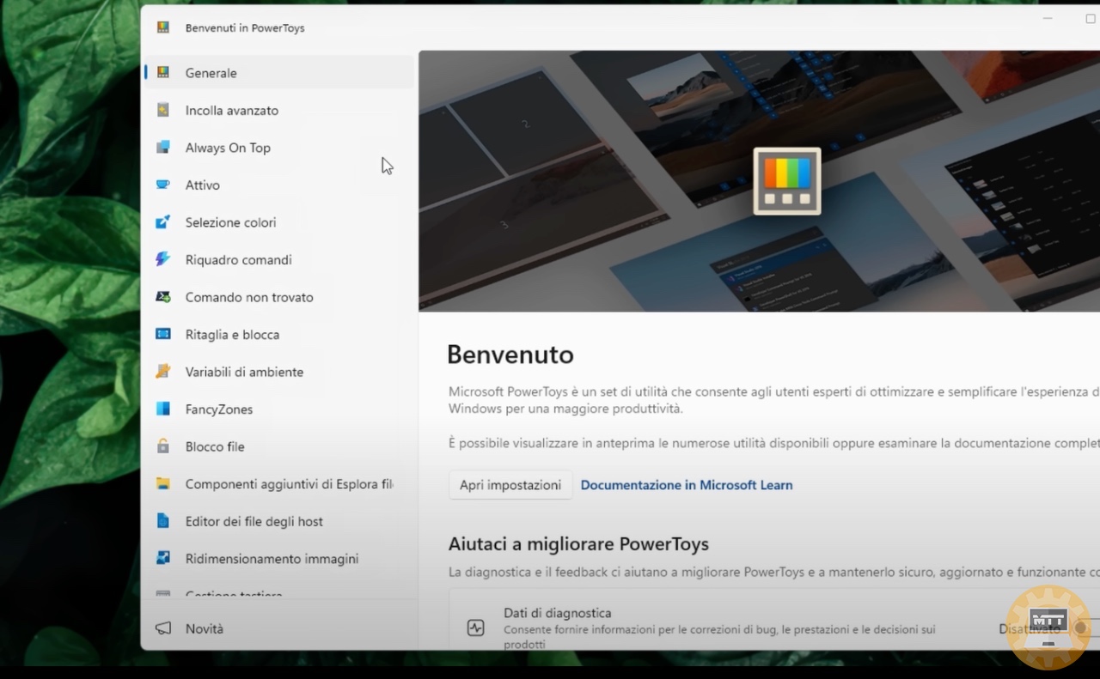Click the Blocco file padlock icon
Viewport: 1100px width, 679px height.
click(x=163, y=446)
